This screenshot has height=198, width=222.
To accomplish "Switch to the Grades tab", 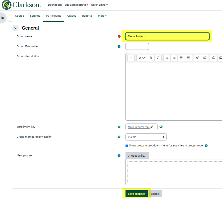I will tap(72, 16).
